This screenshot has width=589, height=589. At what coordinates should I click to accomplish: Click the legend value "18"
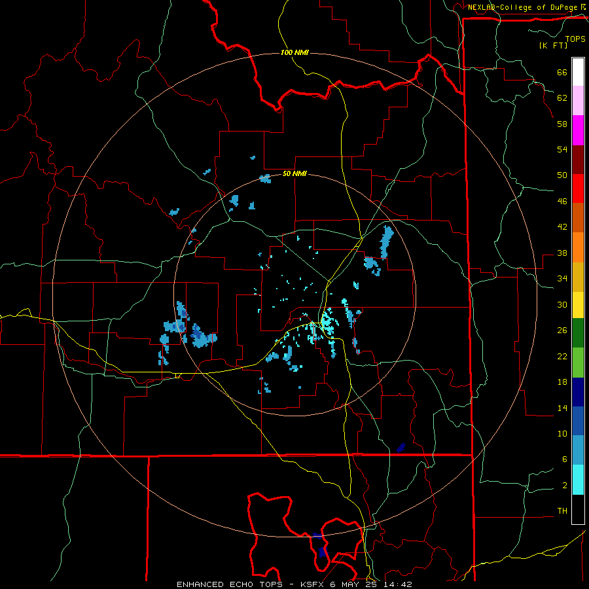click(x=562, y=382)
